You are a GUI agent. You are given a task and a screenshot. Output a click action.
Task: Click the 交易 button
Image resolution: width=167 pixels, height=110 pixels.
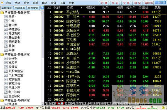click(126, 3)
